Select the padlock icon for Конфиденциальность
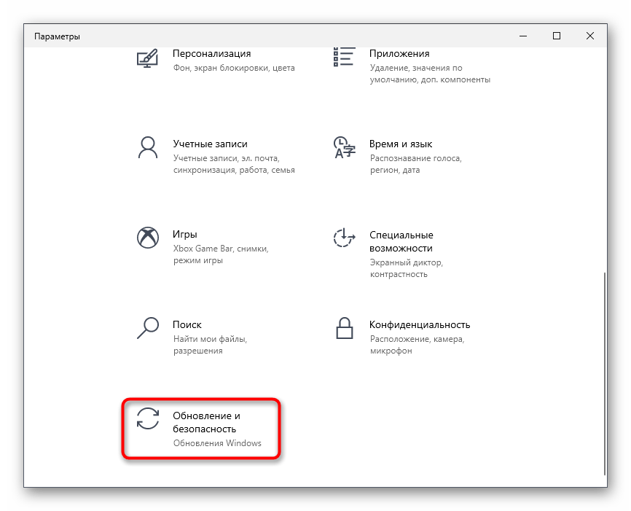This screenshot has width=631, height=511. coord(345,328)
